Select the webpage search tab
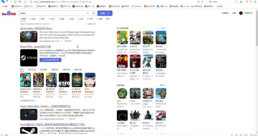258x136 pixels. (x=23, y=19)
